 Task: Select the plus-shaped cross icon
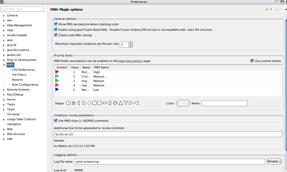(x=115, y=103)
